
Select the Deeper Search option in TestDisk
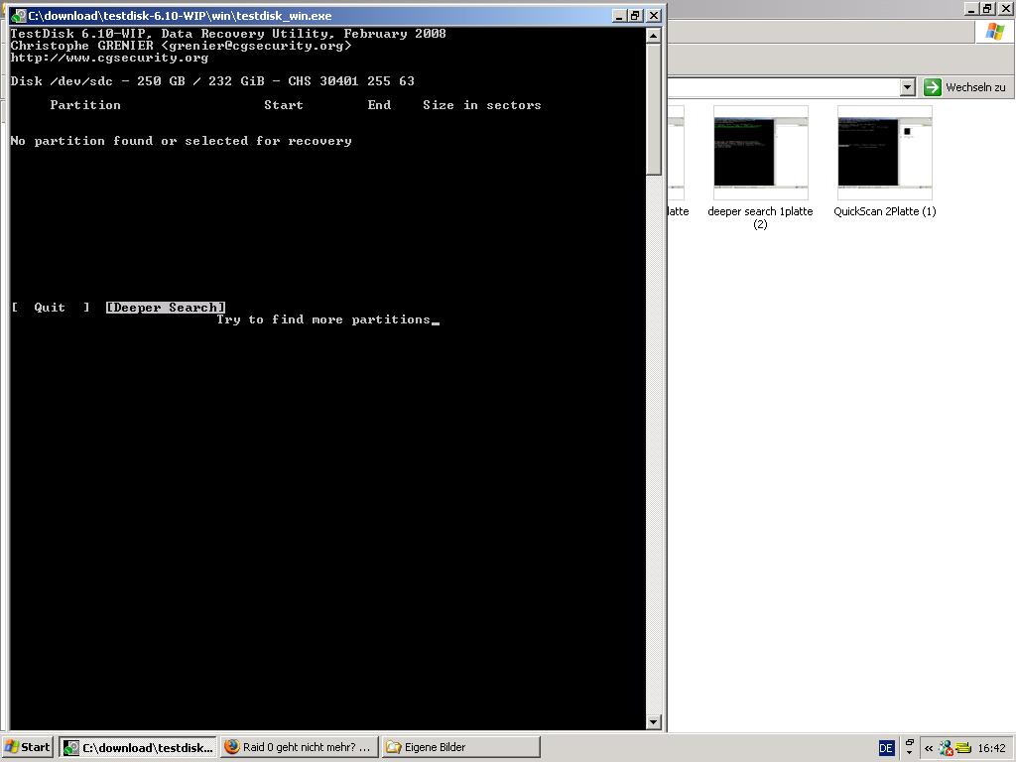point(166,308)
